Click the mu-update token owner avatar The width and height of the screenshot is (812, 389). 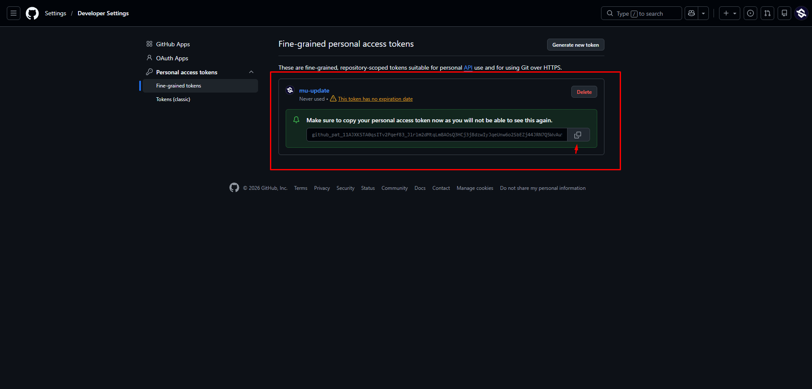click(x=290, y=90)
